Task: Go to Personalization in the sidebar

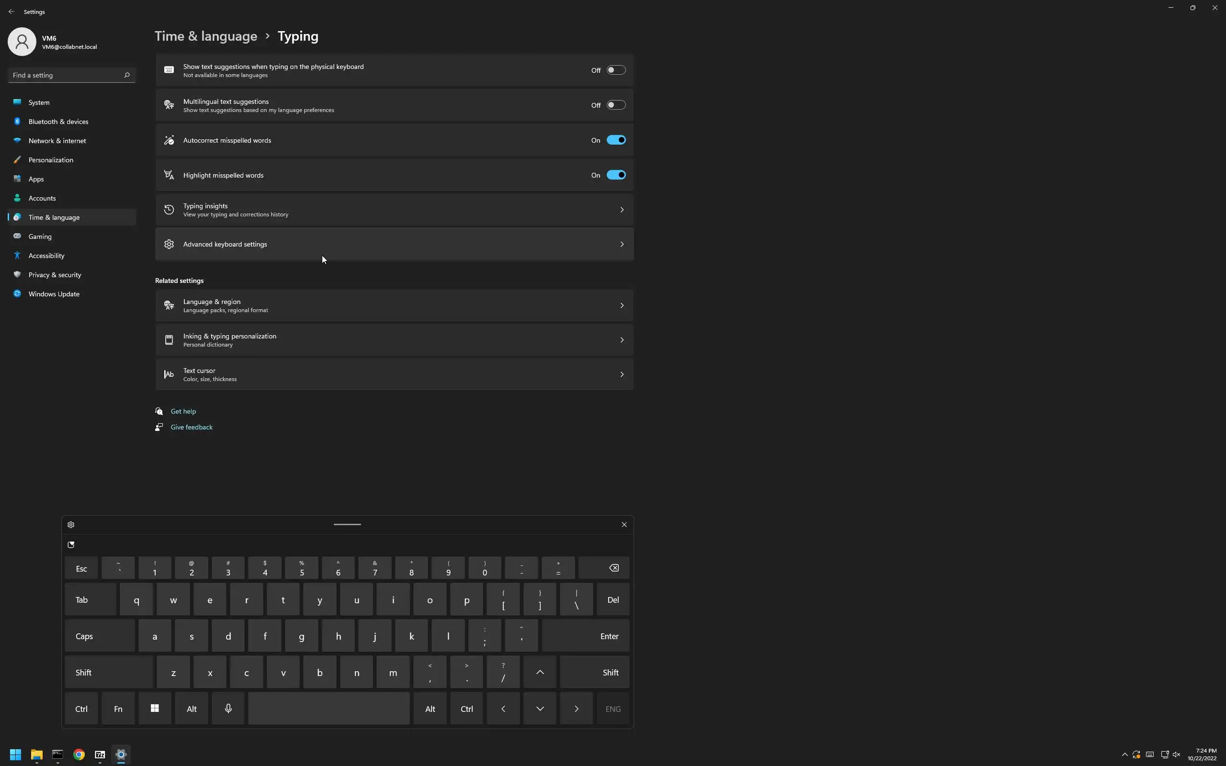Action: coord(51,160)
